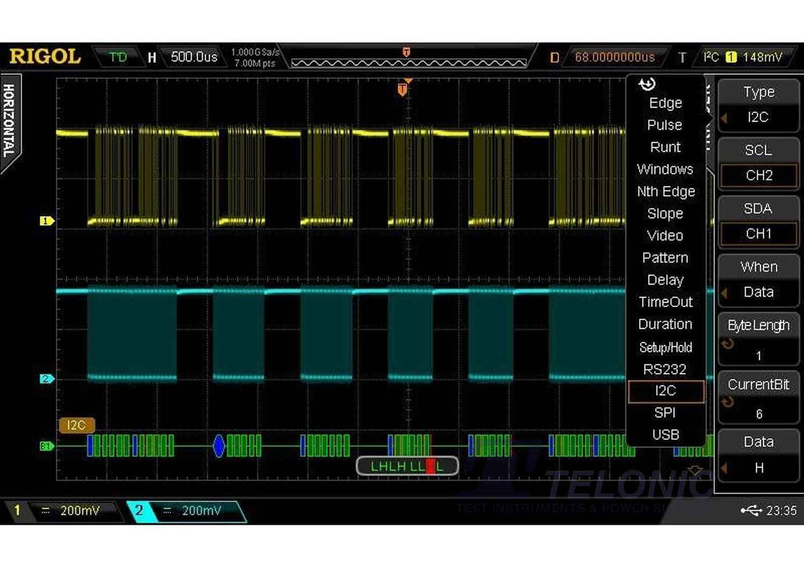Choose Pattern trigger type

click(665, 258)
